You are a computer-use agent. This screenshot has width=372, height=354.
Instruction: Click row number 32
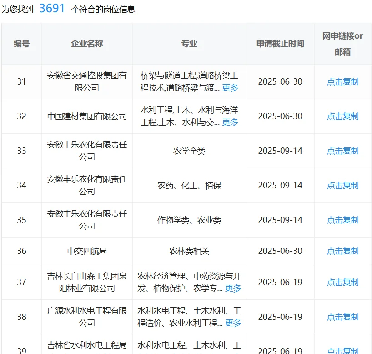click(x=21, y=116)
